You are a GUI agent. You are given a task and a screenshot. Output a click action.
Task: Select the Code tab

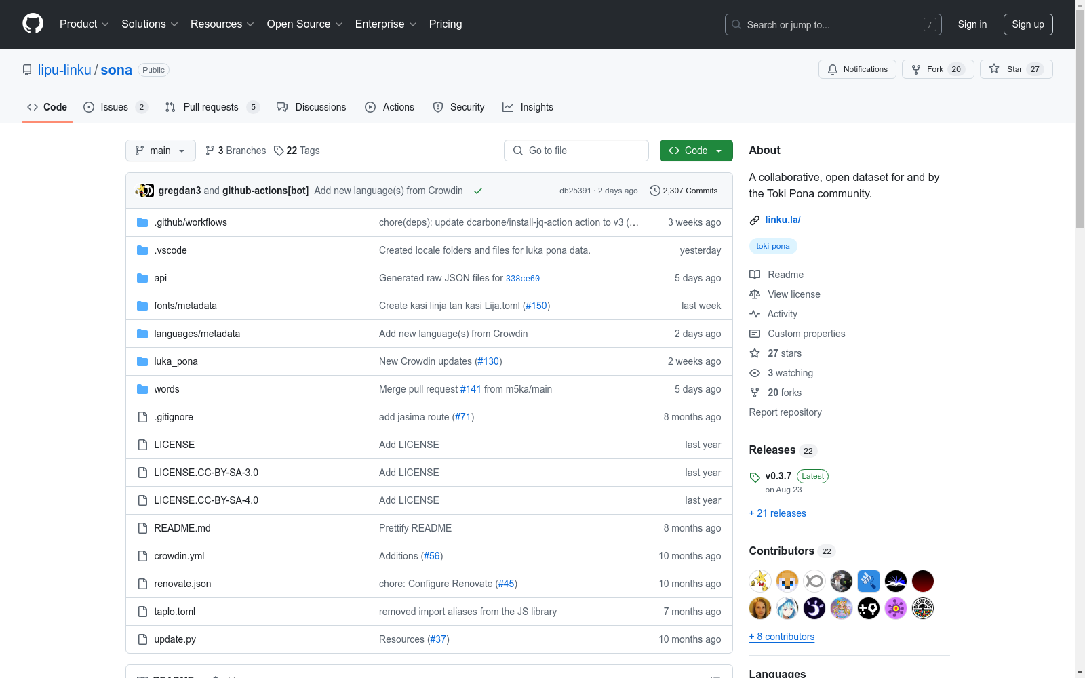pos(47,107)
